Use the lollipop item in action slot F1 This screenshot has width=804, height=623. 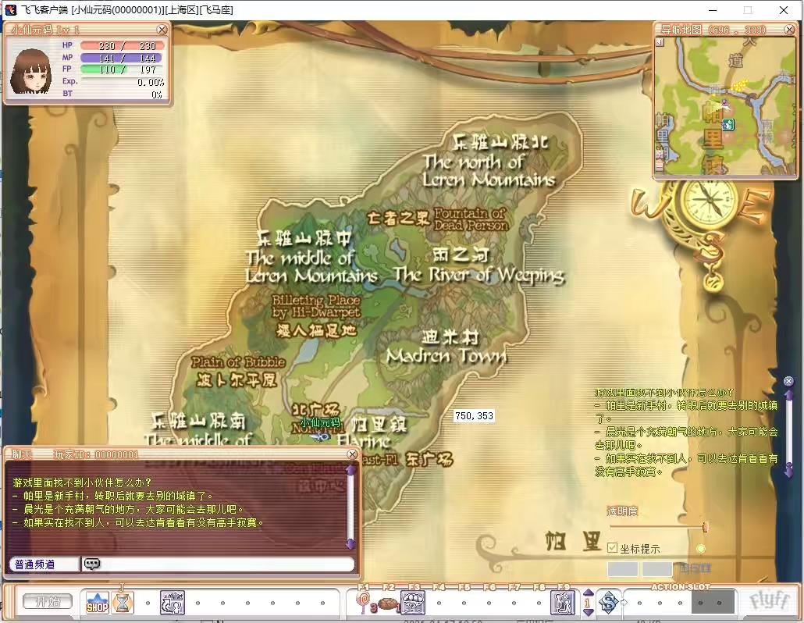(362, 603)
